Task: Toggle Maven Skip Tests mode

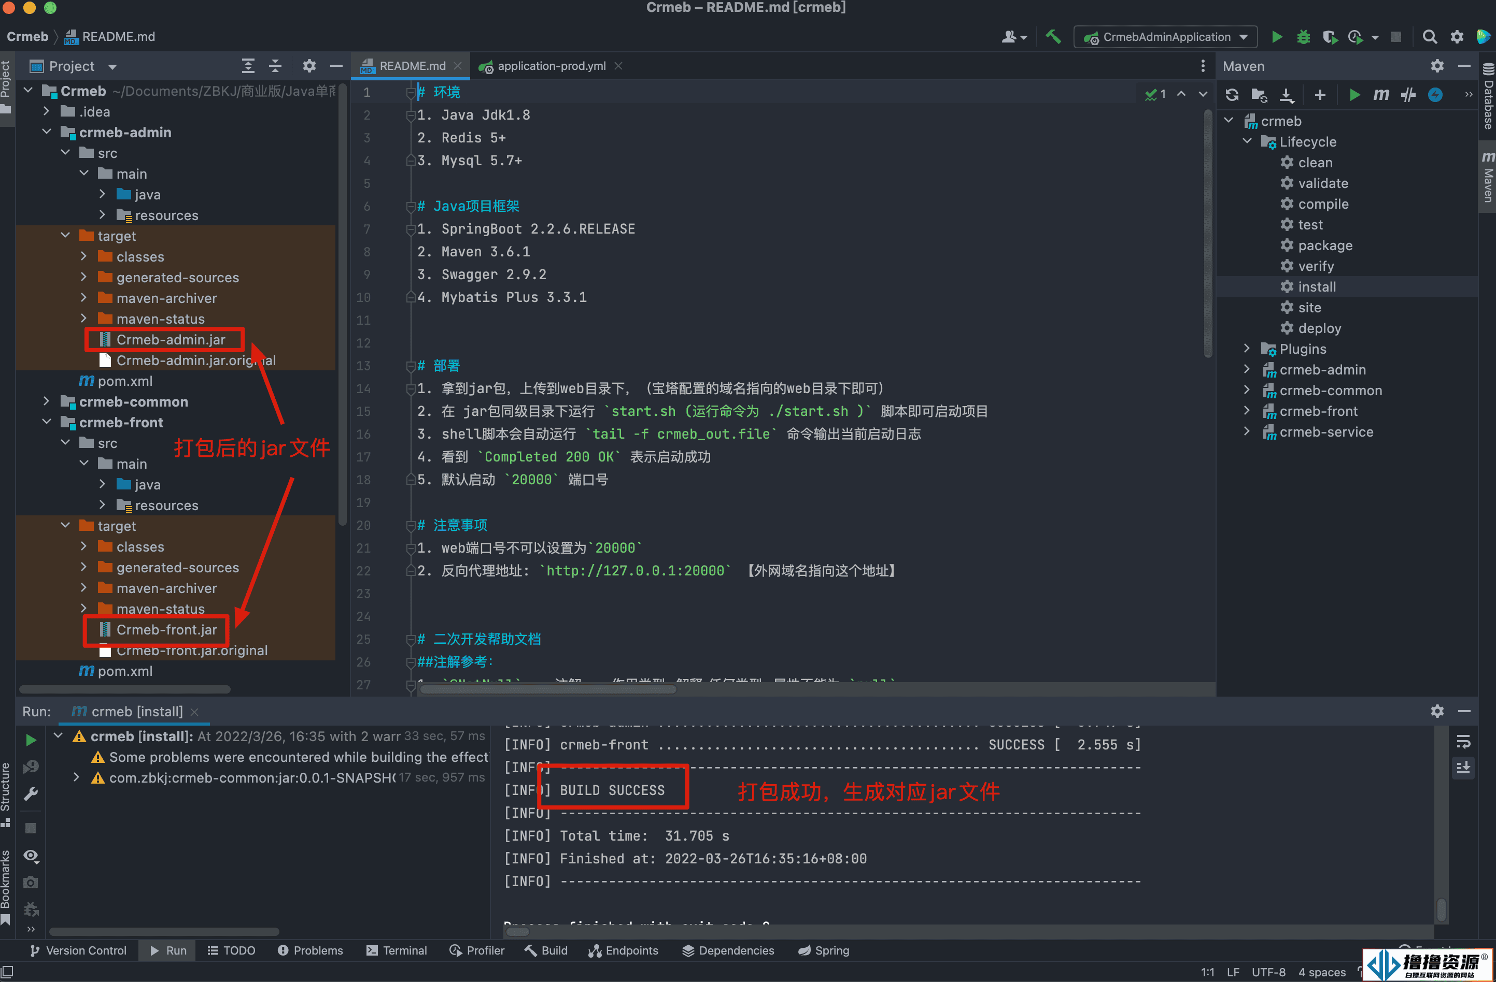Action: click(1435, 95)
